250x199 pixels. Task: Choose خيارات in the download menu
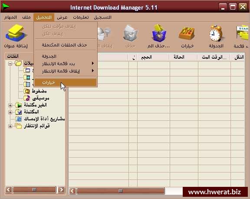(66, 83)
